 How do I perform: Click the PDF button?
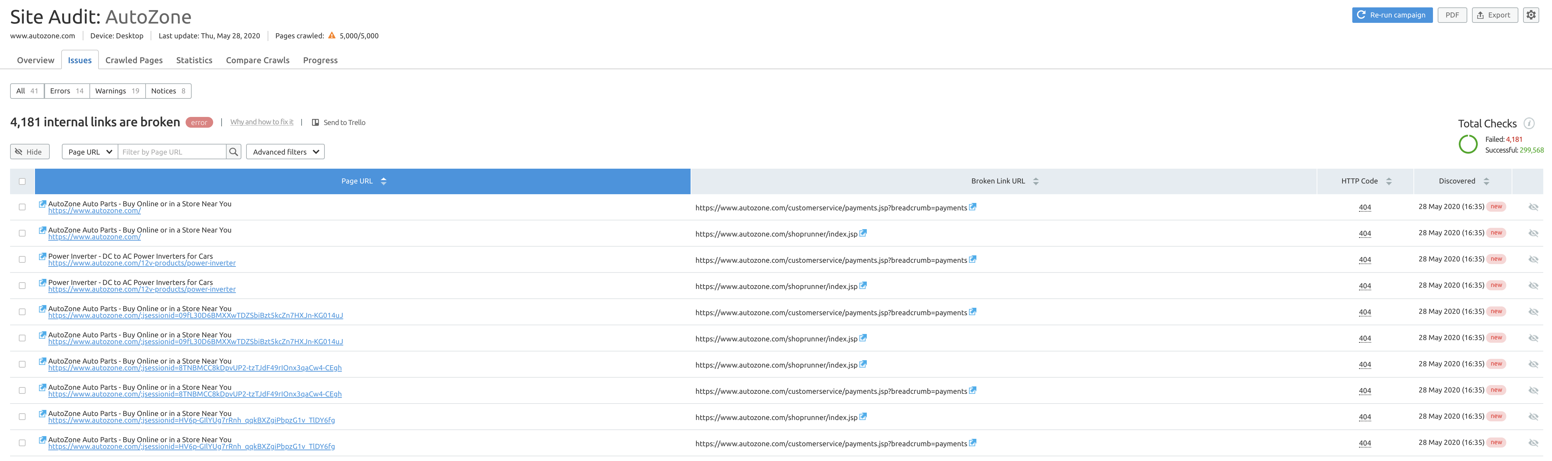pos(1452,15)
